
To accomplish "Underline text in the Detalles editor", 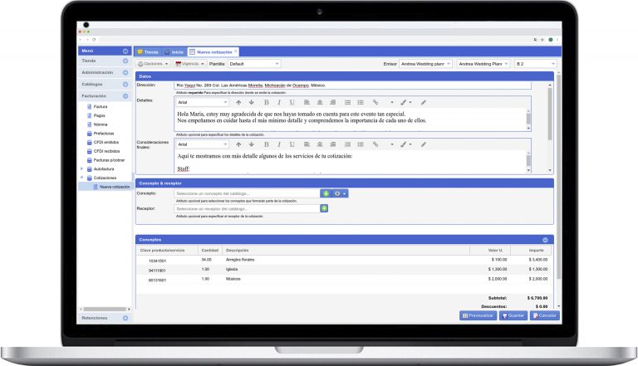I will (x=292, y=102).
